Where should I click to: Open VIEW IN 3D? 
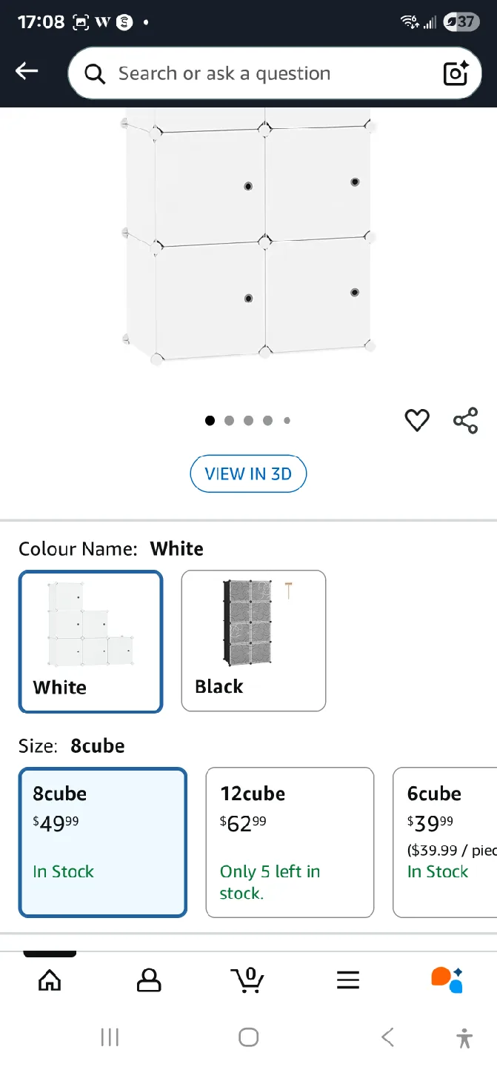click(x=248, y=473)
